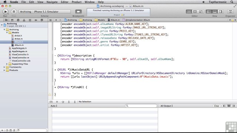Open Archiving project in jump bar

point(71,20)
